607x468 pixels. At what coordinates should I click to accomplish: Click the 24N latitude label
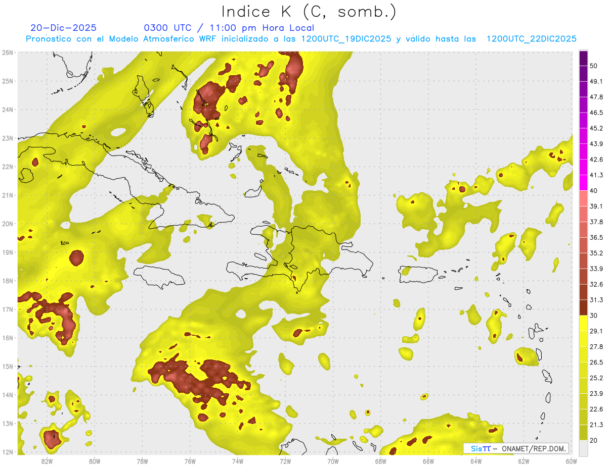coord(8,110)
